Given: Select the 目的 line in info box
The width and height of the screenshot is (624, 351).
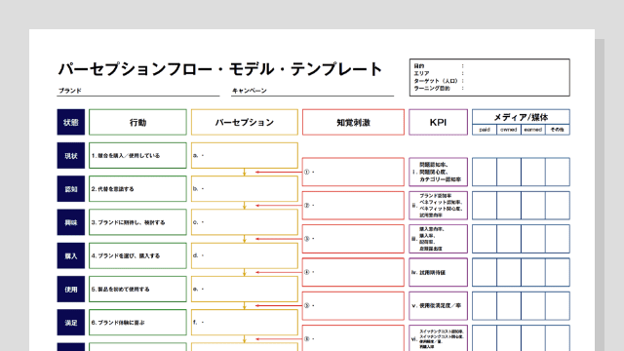Looking at the screenshot, I should (x=439, y=66).
